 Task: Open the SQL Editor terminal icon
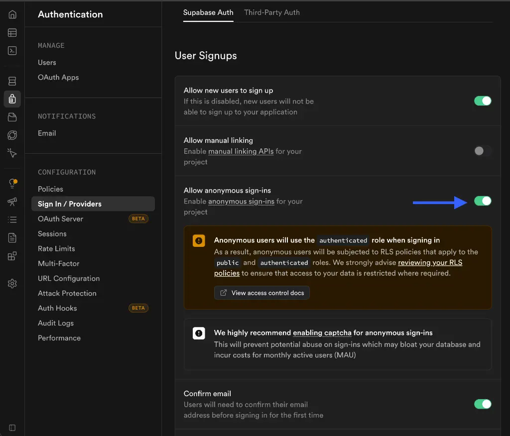(x=12, y=51)
